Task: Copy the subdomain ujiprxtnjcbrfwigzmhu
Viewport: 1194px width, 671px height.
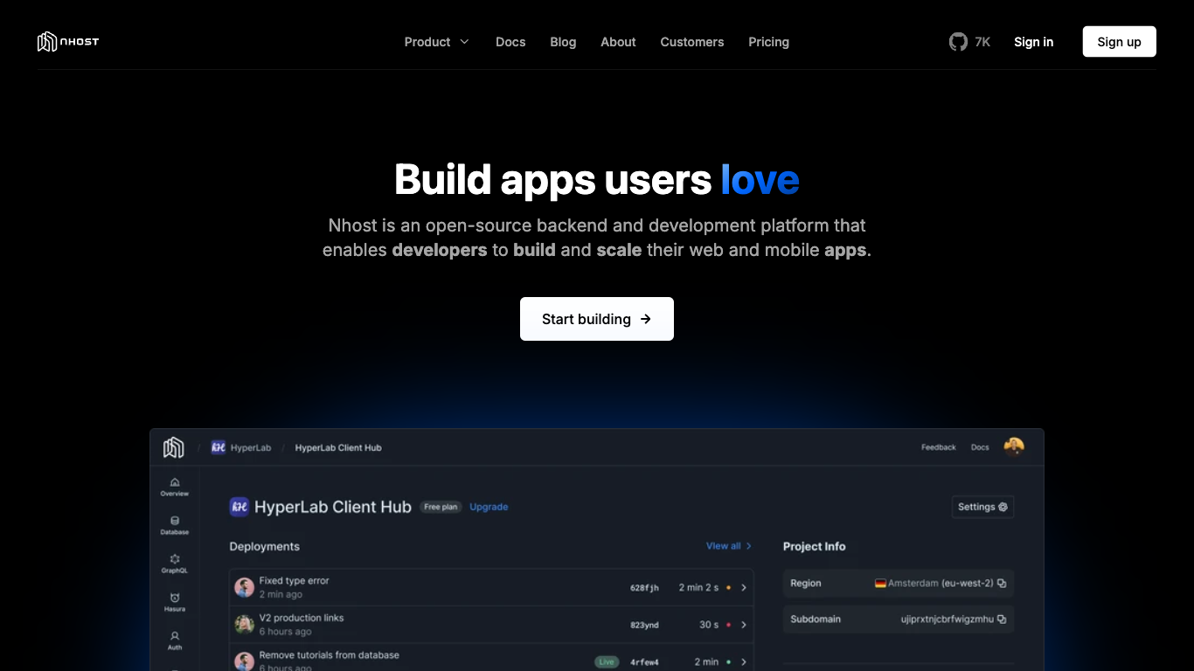Action: point(1002,619)
